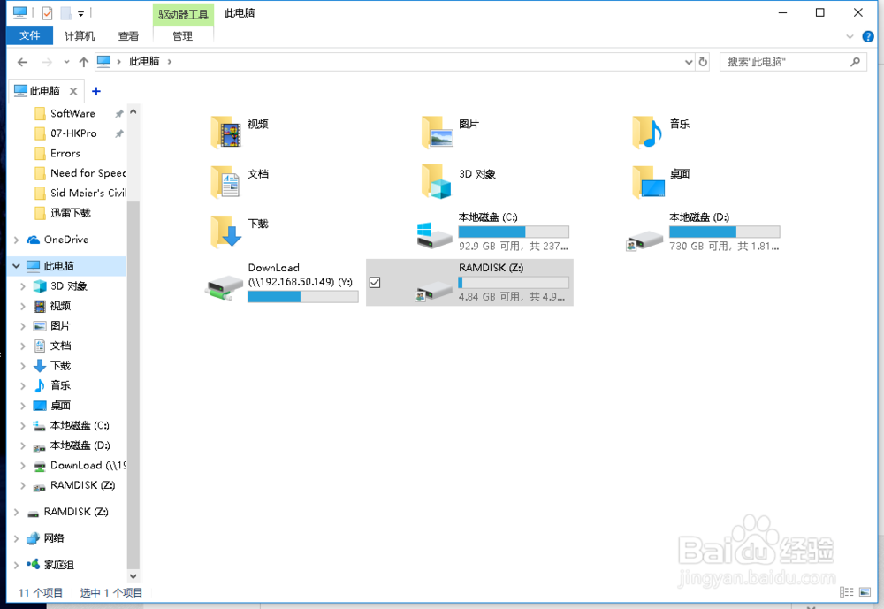Switch to details view icon in status bar
Image resolution: width=884 pixels, height=609 pixels.
point(846,591)
